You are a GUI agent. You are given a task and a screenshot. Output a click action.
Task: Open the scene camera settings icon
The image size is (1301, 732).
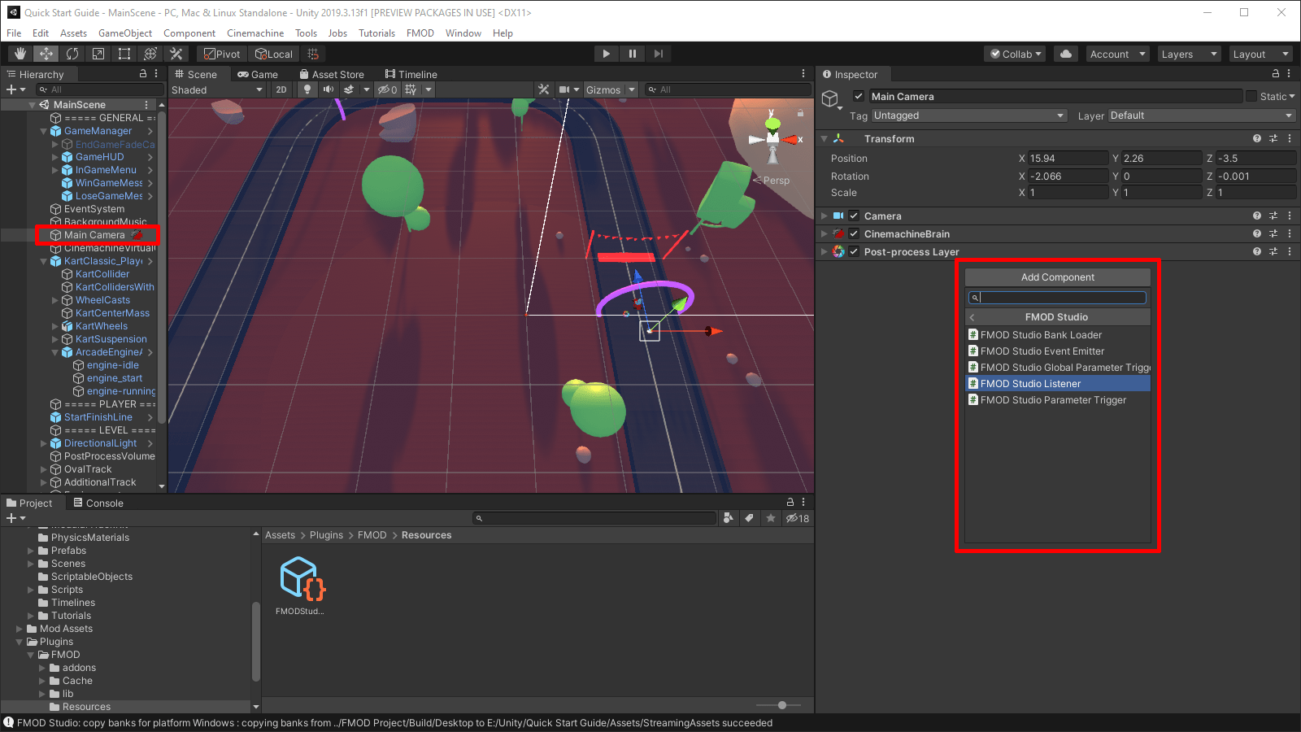tap(564, 89)
